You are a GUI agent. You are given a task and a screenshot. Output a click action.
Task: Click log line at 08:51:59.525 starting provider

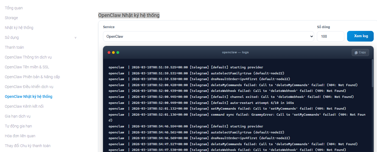tap(186, 67)
